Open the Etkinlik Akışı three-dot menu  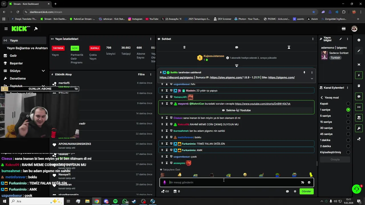[x=151, y=75]
